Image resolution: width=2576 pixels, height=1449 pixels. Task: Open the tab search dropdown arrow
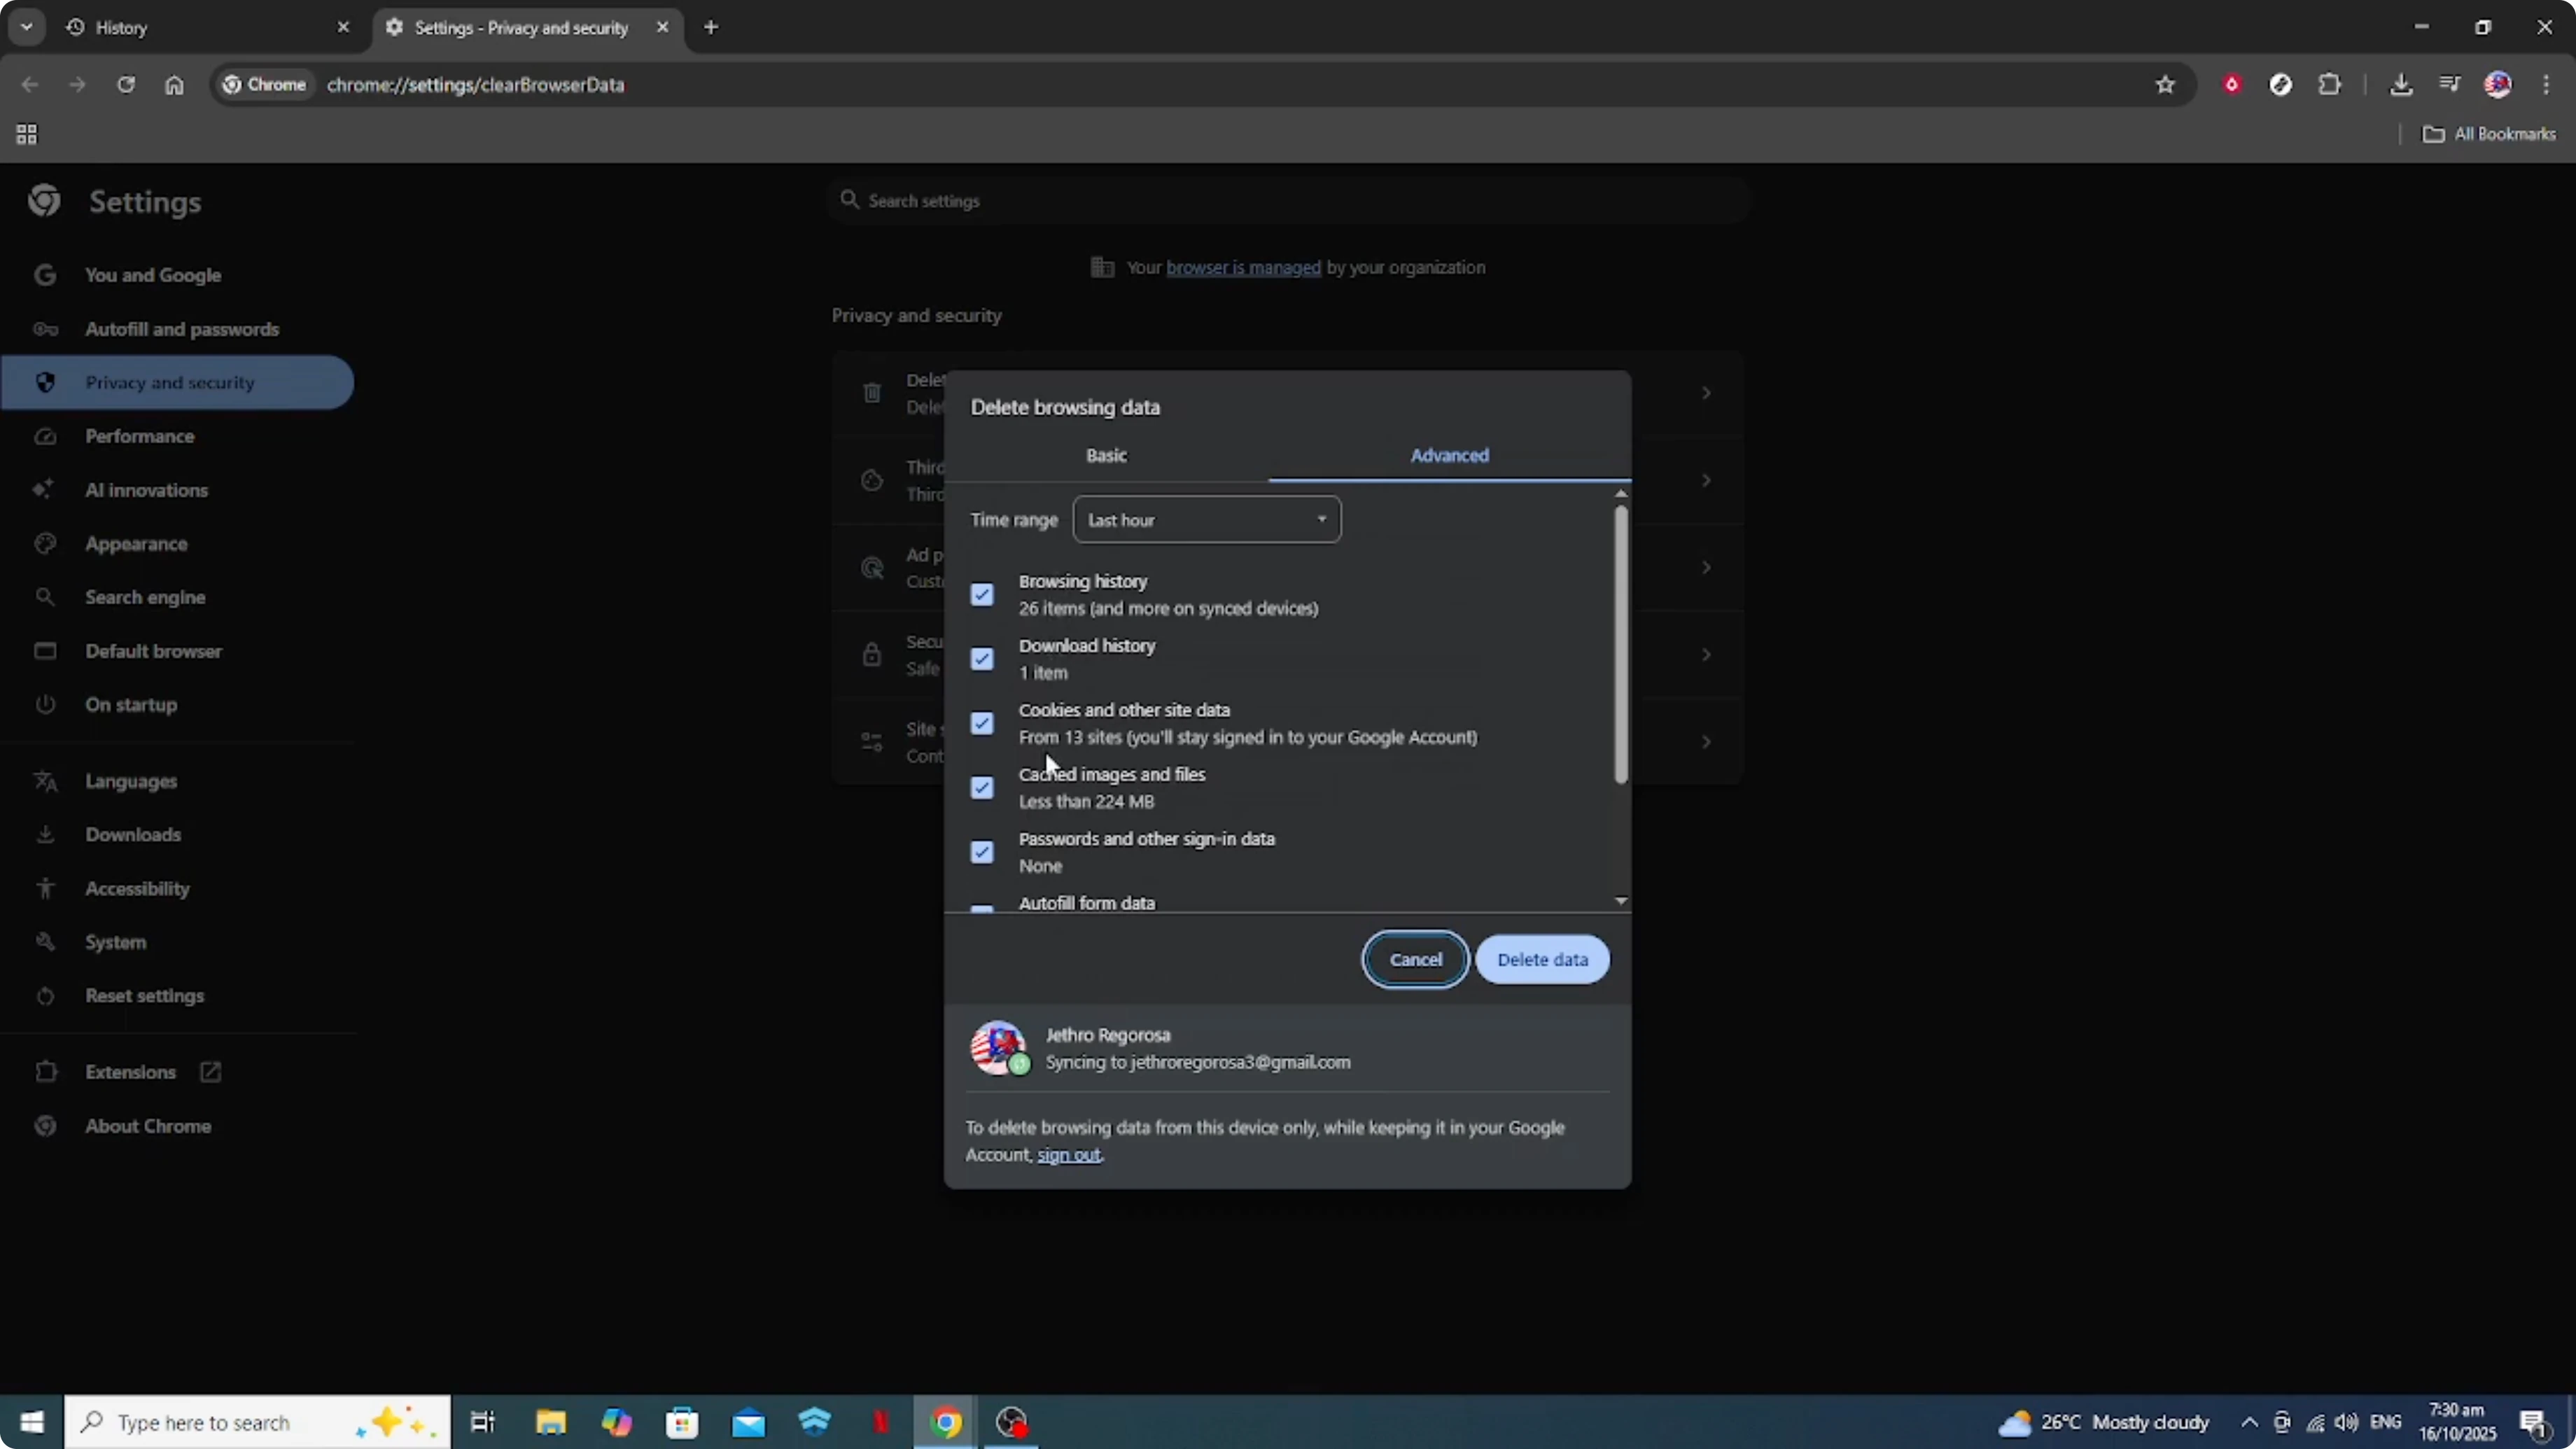tap(27, 27)
